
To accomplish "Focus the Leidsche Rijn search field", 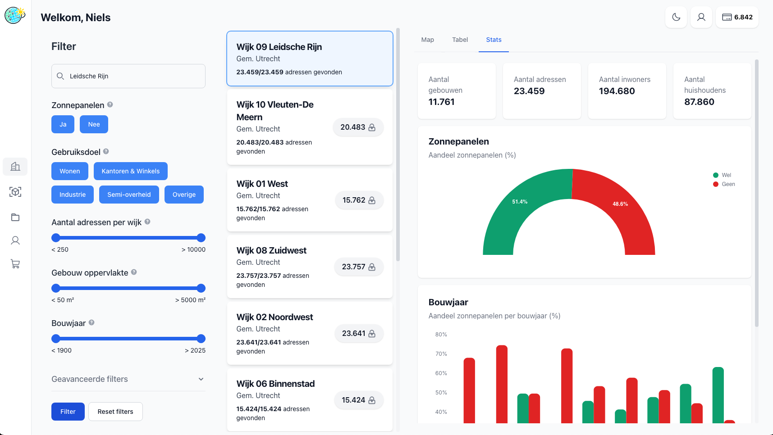I will (128, 76).
